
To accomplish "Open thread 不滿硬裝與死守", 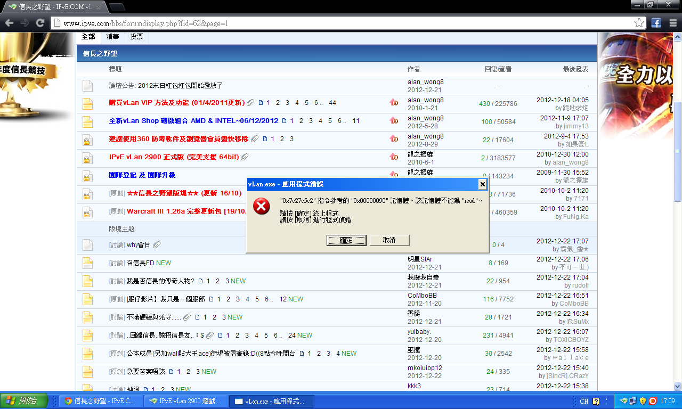I will click(x=154, y=317).
